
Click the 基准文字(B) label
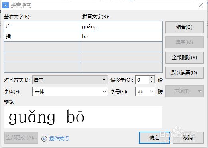[17, 17]
